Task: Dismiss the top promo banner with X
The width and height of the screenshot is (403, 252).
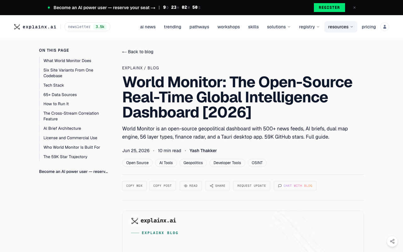Action: [x=355, y=8]
